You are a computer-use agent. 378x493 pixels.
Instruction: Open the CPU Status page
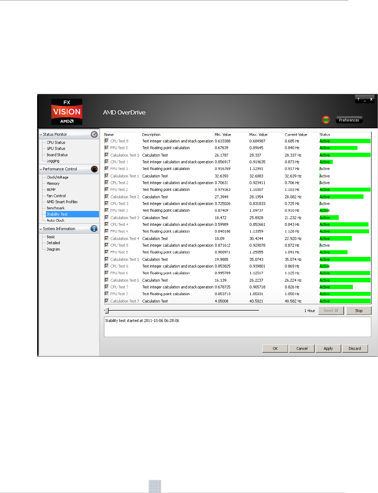[x=56, y=142]
